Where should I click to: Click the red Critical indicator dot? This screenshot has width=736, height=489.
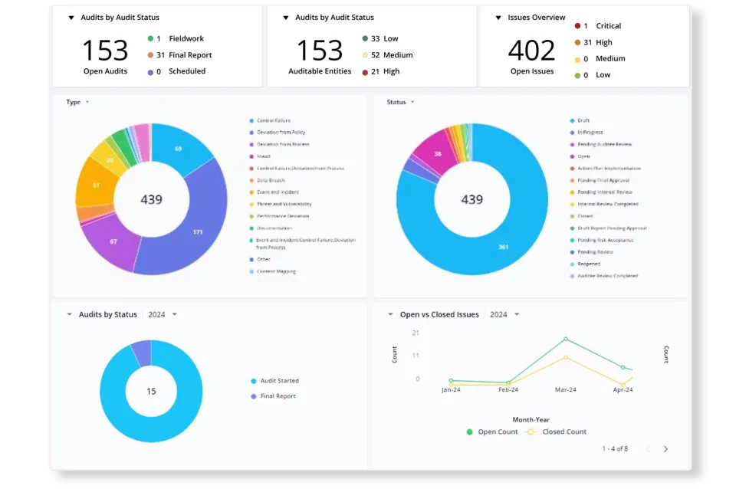[579, 25]
